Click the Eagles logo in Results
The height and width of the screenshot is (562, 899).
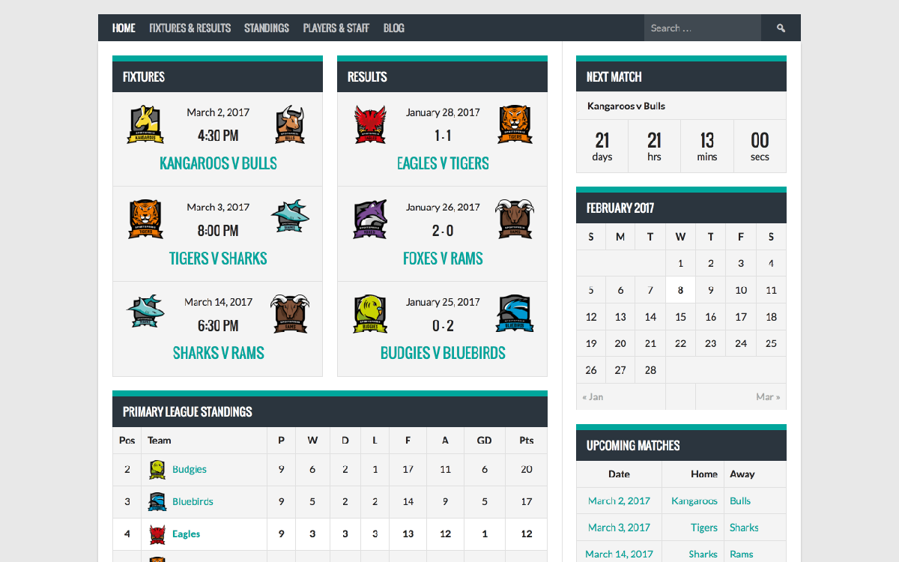[x=369, y=124]
